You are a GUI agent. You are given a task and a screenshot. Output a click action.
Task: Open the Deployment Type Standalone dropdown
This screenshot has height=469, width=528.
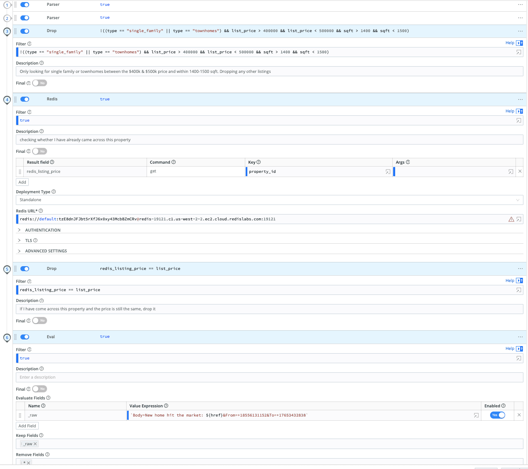pos(269,200)
